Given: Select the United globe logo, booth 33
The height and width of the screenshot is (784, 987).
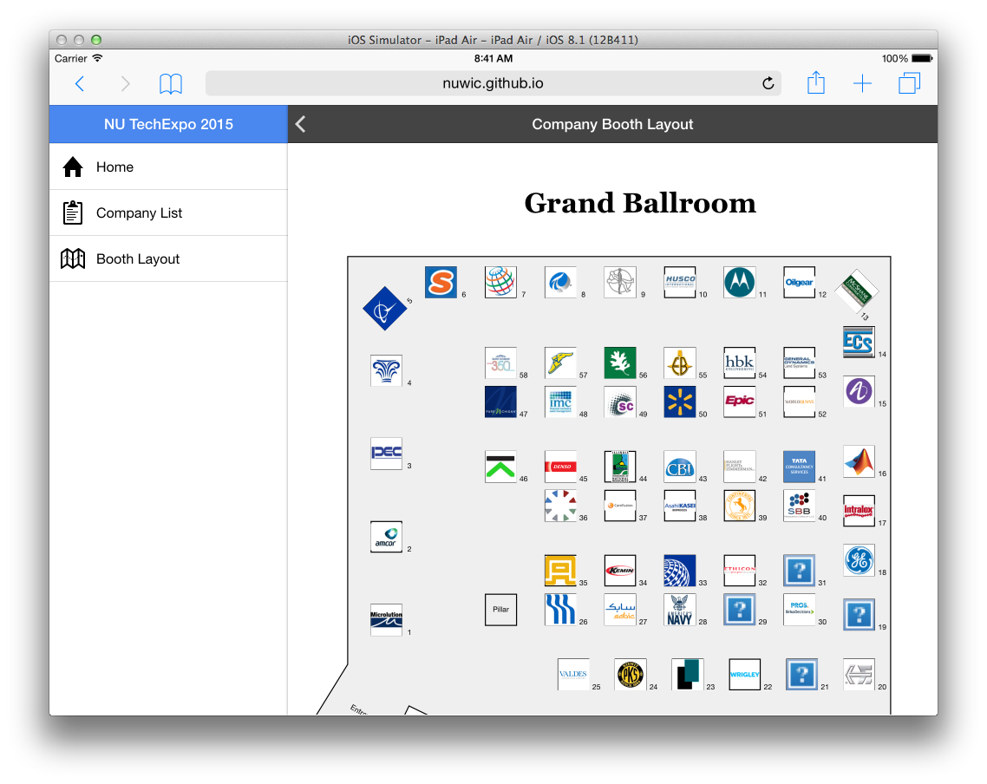Looking at the screenshot, I should click(x=680, y=570).
